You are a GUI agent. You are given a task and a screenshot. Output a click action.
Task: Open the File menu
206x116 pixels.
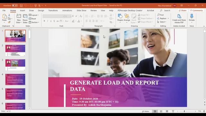click(4, 10)
